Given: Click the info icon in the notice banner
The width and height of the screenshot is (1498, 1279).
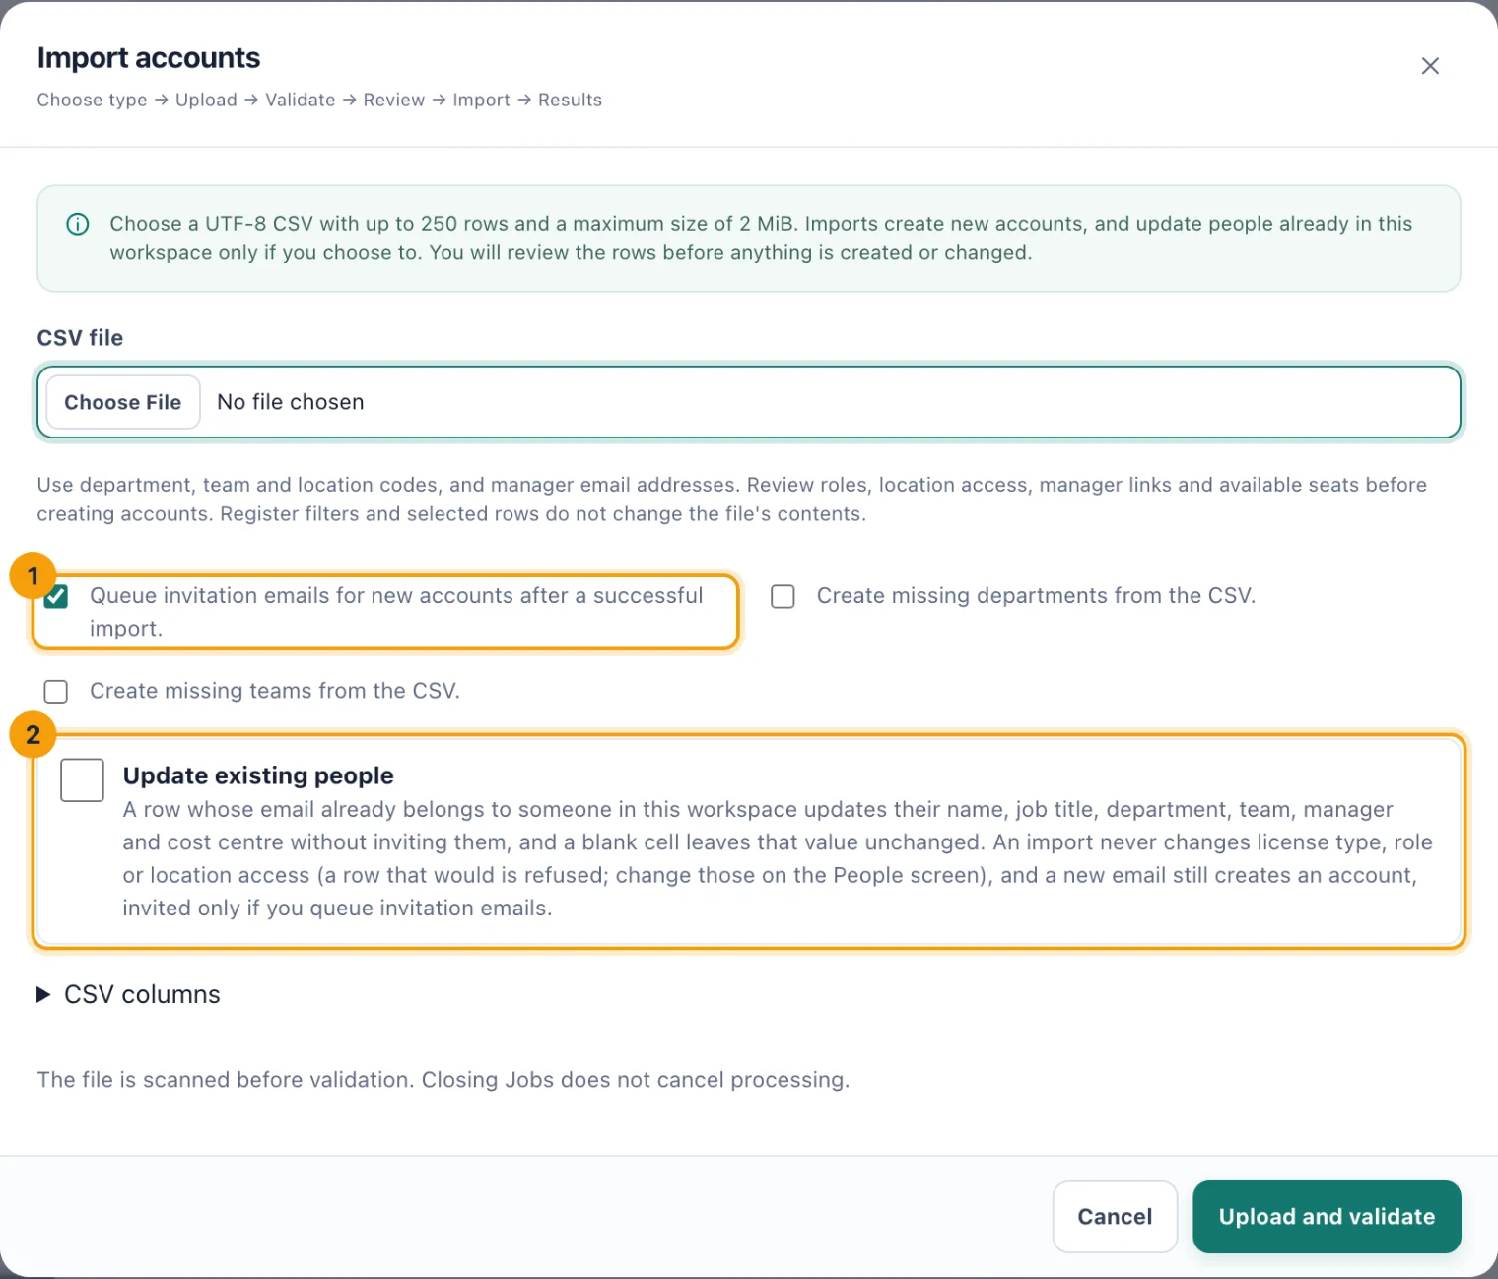Looking at the screenshot, I should (x=77, y=224).
